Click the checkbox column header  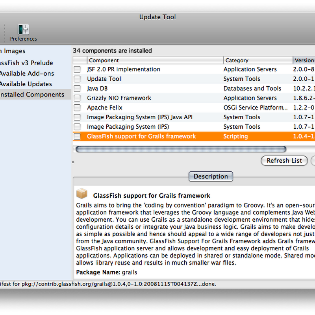tap(80, 60)
